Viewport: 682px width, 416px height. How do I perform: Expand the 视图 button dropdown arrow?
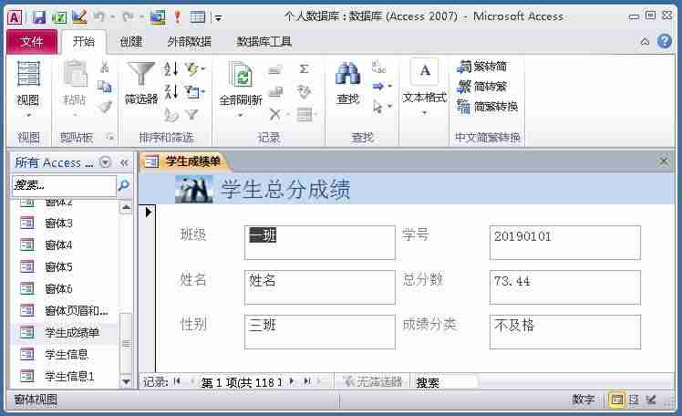[x=28, y=115]
